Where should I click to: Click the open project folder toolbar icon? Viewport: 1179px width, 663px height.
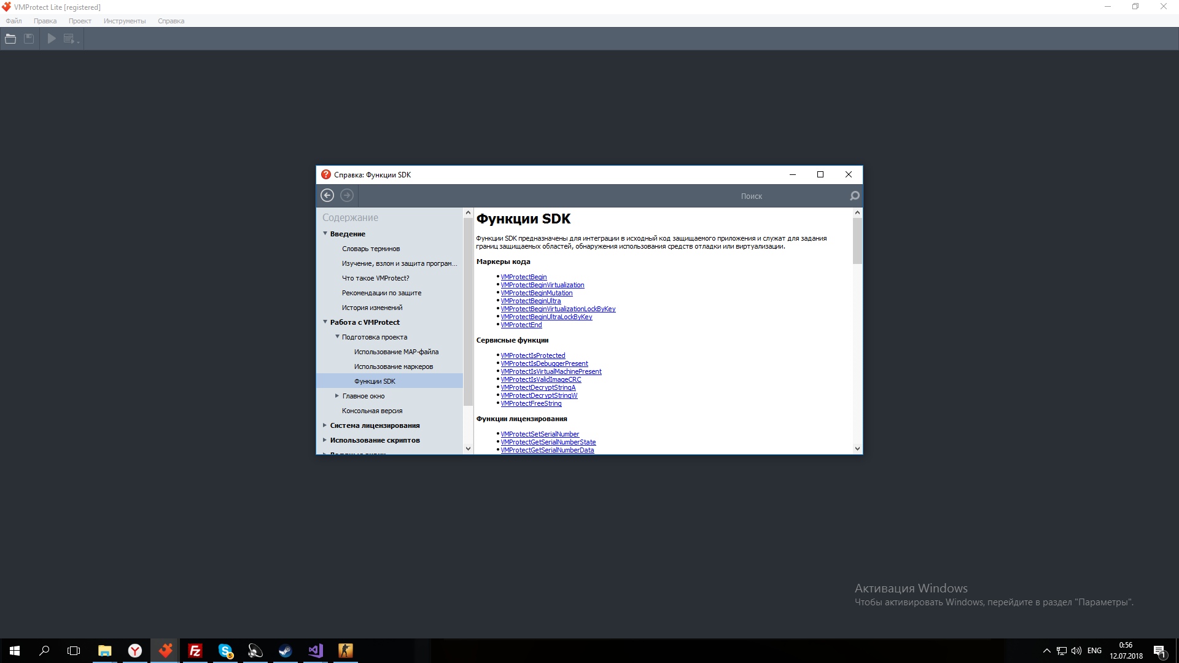pyautogui.click(x=10, y=39)
